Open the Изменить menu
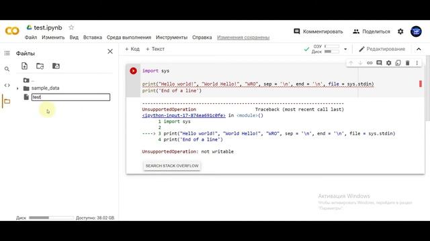This screenshot has width=430, height=241. click(x=53, y=37)
